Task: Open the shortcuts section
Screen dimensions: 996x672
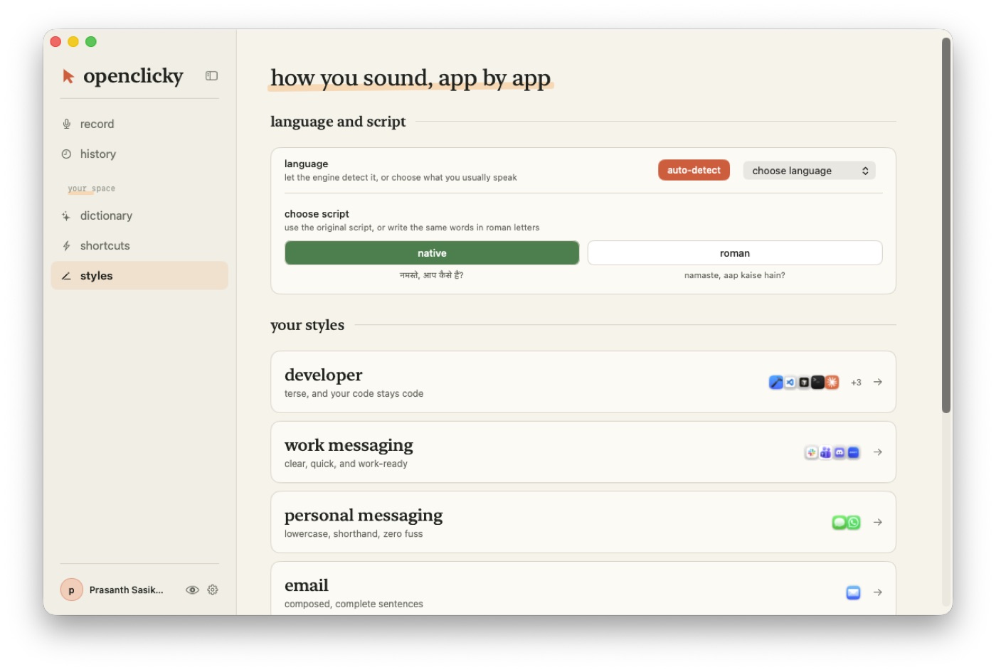Action: point(139,245)
